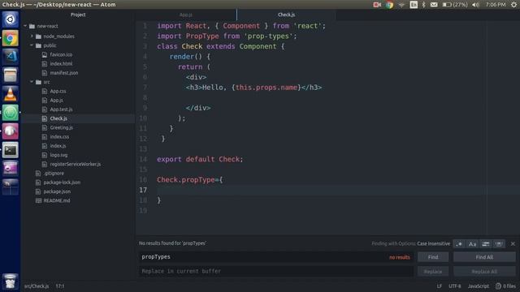This screenshot has width=520, height=292.
Task: Open the Terminal from the dock
Action: (x=11, y=150)
